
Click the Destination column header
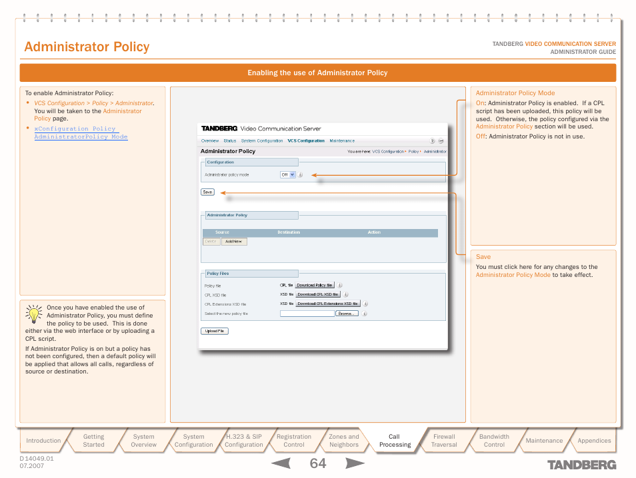289,232
